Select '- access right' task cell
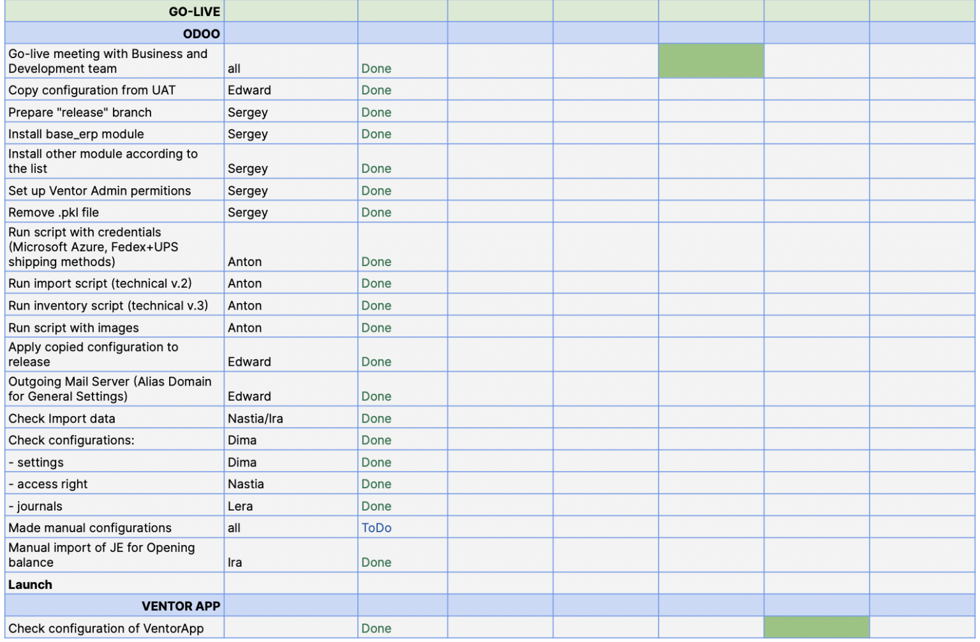The width and height of the screenshot is (980, 642). [x=114, y=484]
